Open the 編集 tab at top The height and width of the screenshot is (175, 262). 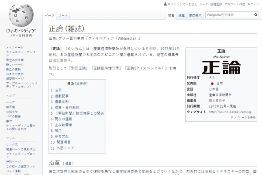pos(182,15)
